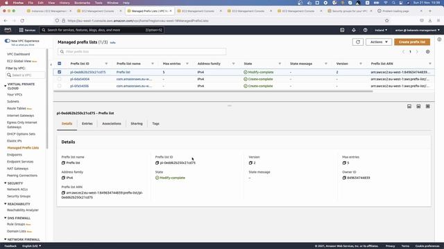Viewport: 444px width, 249px height.
Task: Check the pl-6da54004 row checkbox
Action: point(59,79)
